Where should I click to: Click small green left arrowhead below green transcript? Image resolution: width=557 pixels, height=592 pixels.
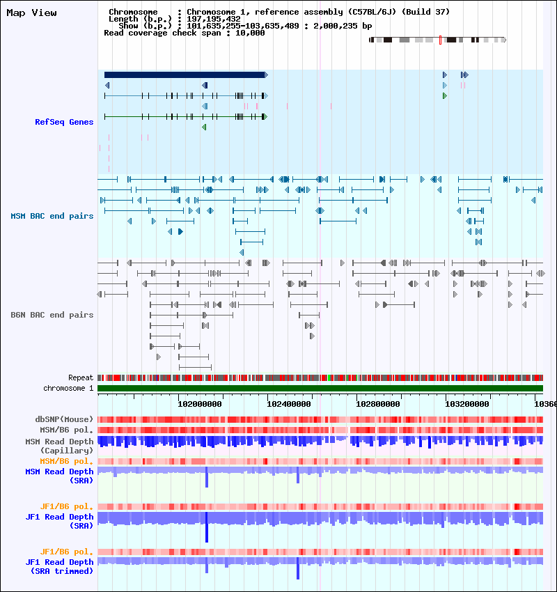click(x=204, y=127)
